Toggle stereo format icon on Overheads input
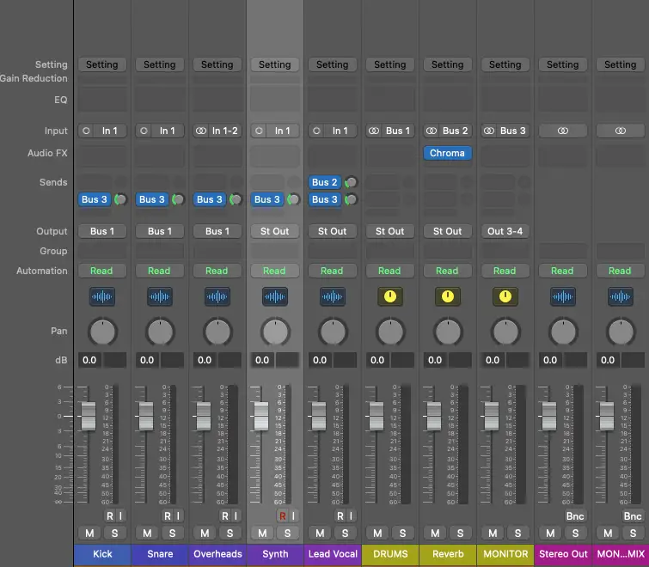This screenshot has height=567, width=649. [x=201, y=131]
